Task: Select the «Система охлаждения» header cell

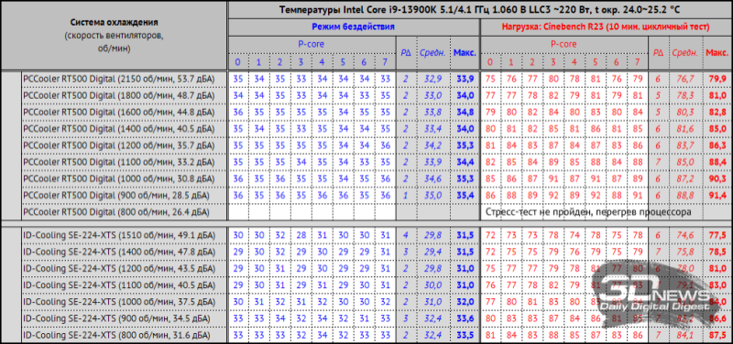Action: [114, 36]
